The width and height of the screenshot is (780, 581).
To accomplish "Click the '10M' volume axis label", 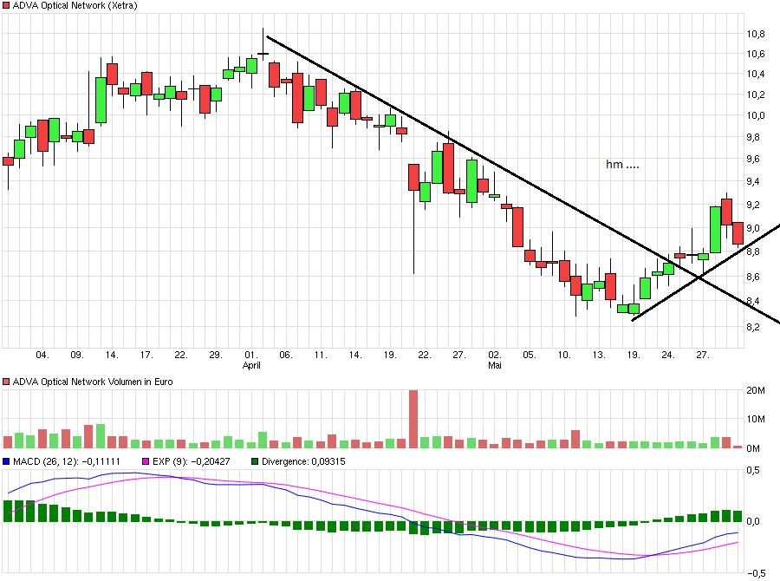I will click(x=756, y=419).
